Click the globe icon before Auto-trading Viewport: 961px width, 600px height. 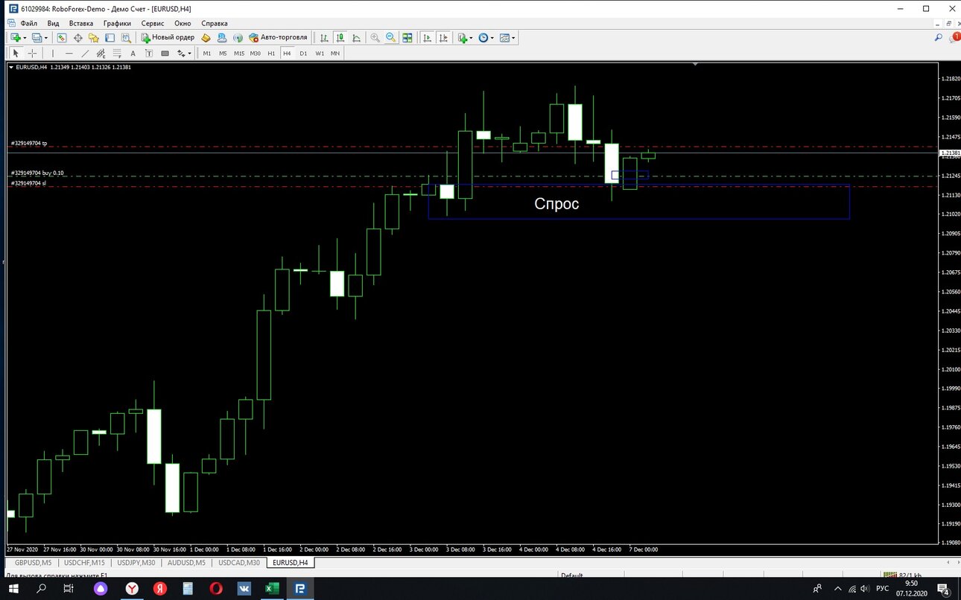point(238,37)
